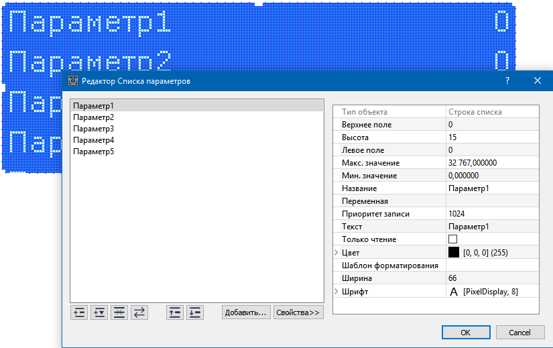
Task: Click Параметр1 text on the blue pixel display
Action: click(x=90, y=23)
